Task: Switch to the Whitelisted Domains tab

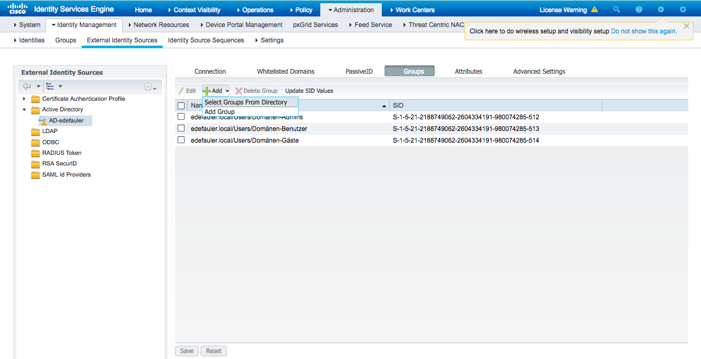Action: click(286, 71)
